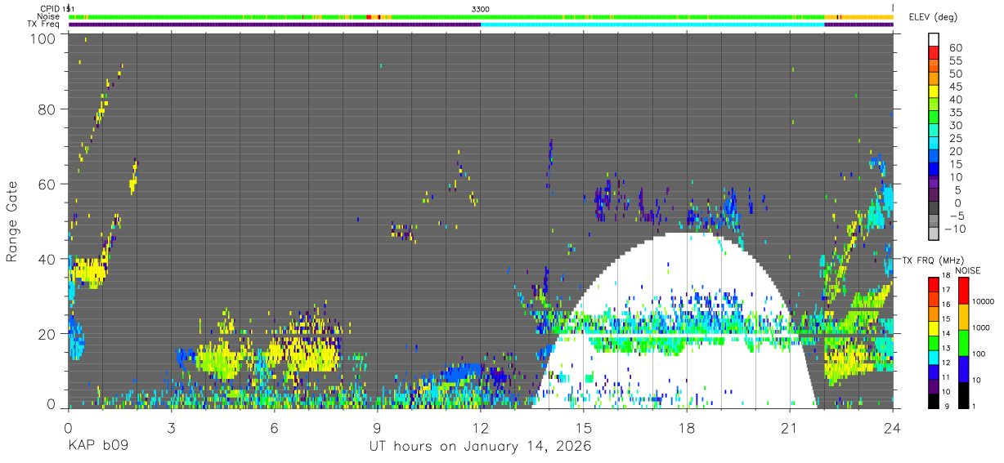Click the 'KAP b09' radar label

pyautogui.click(x=97, y=446)
